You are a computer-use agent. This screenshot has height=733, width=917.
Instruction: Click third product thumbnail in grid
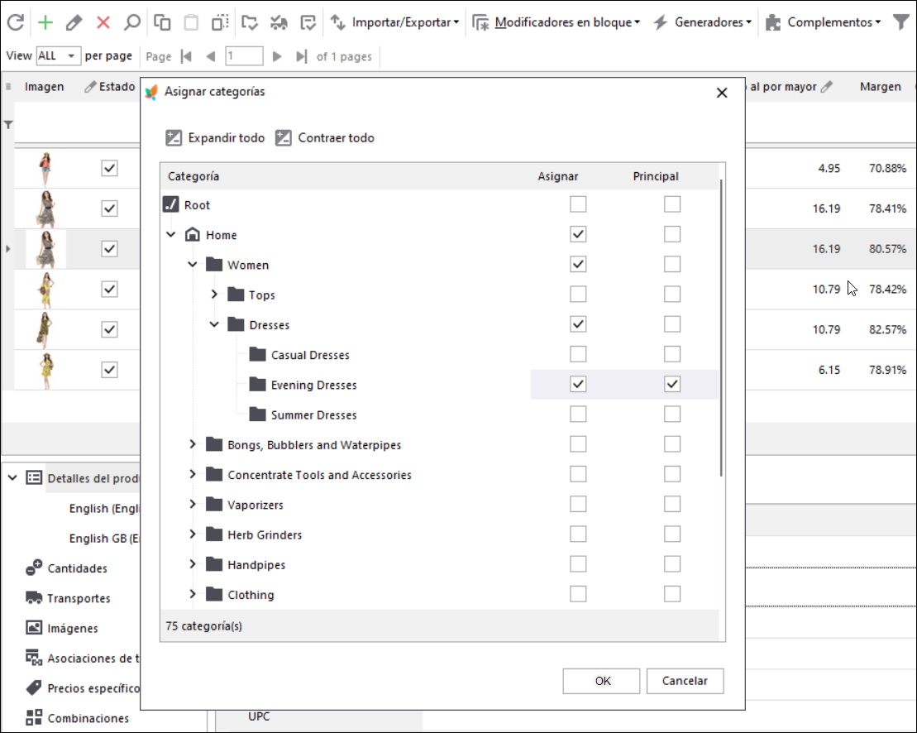click(x=46, y=249)
